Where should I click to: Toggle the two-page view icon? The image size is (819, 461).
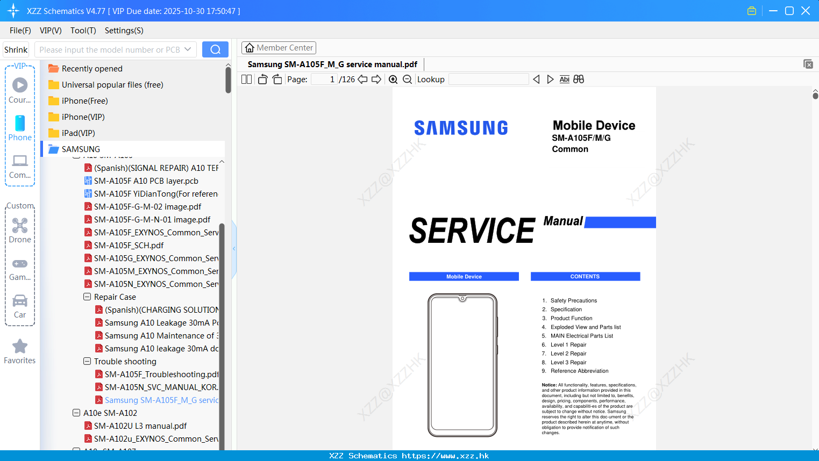tap(246, 79)
